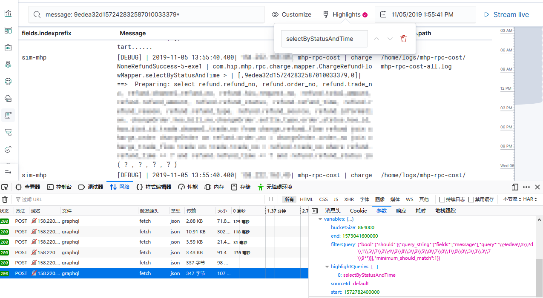Switch to 控制台 Console tab

coord(60,187)
